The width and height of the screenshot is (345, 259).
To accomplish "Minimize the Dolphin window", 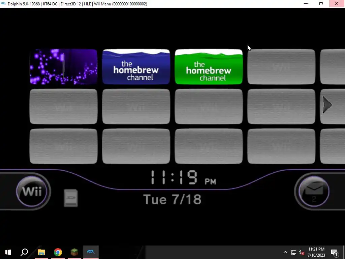I will 306,3.
